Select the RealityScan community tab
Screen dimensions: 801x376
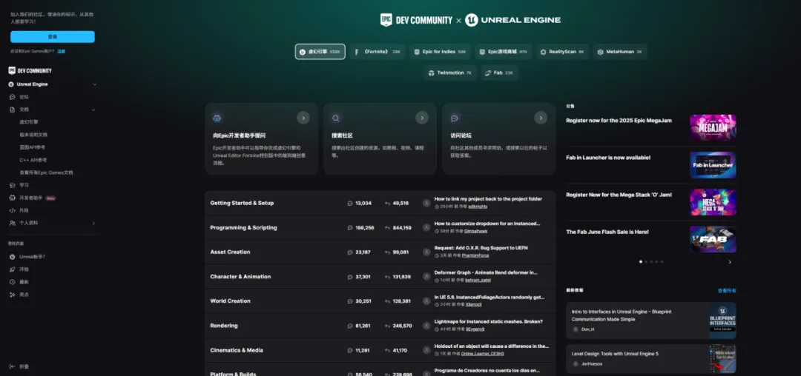(x=562, y=52)
